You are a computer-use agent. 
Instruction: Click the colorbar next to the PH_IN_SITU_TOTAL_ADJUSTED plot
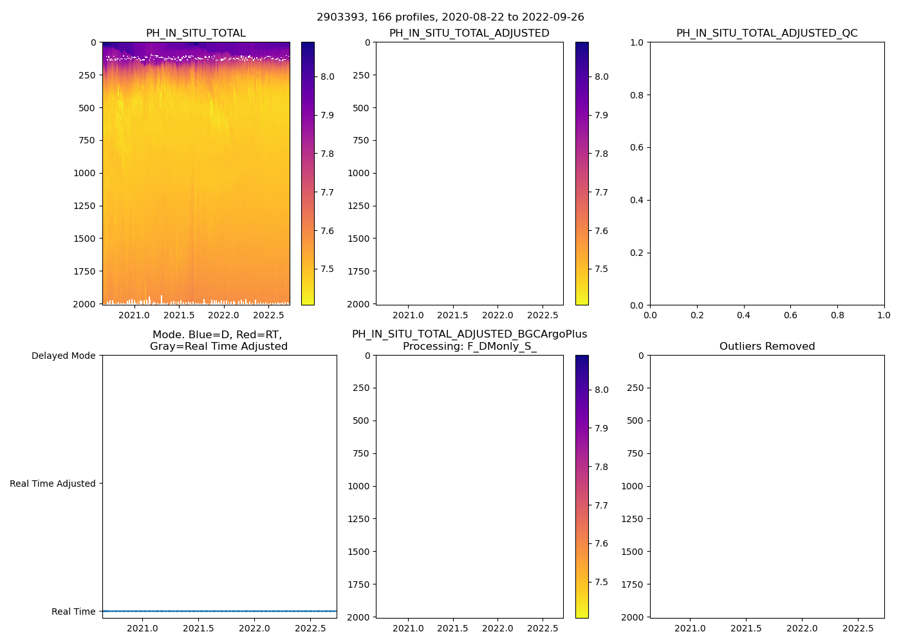(x=582, y=174)
